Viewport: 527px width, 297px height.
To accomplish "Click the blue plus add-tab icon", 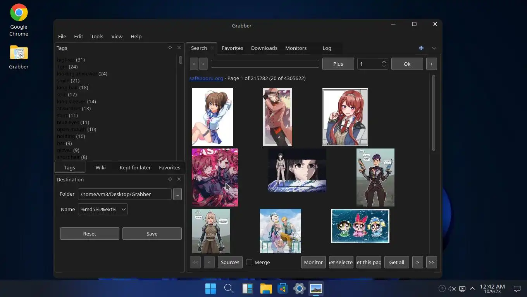I will coord(421,48).
